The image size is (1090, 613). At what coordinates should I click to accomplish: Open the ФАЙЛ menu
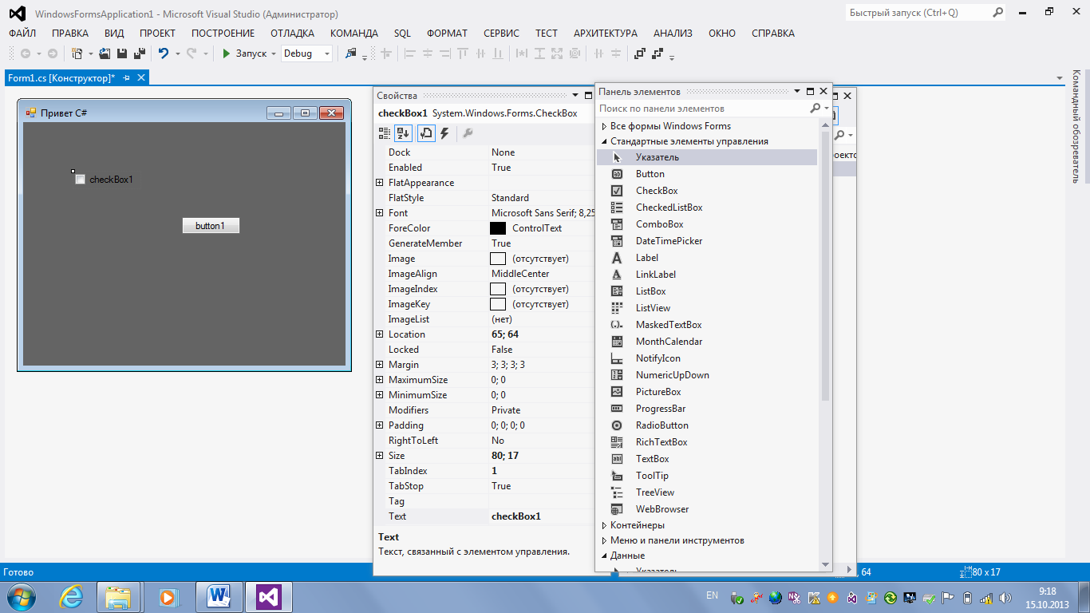tap(22, 34)
